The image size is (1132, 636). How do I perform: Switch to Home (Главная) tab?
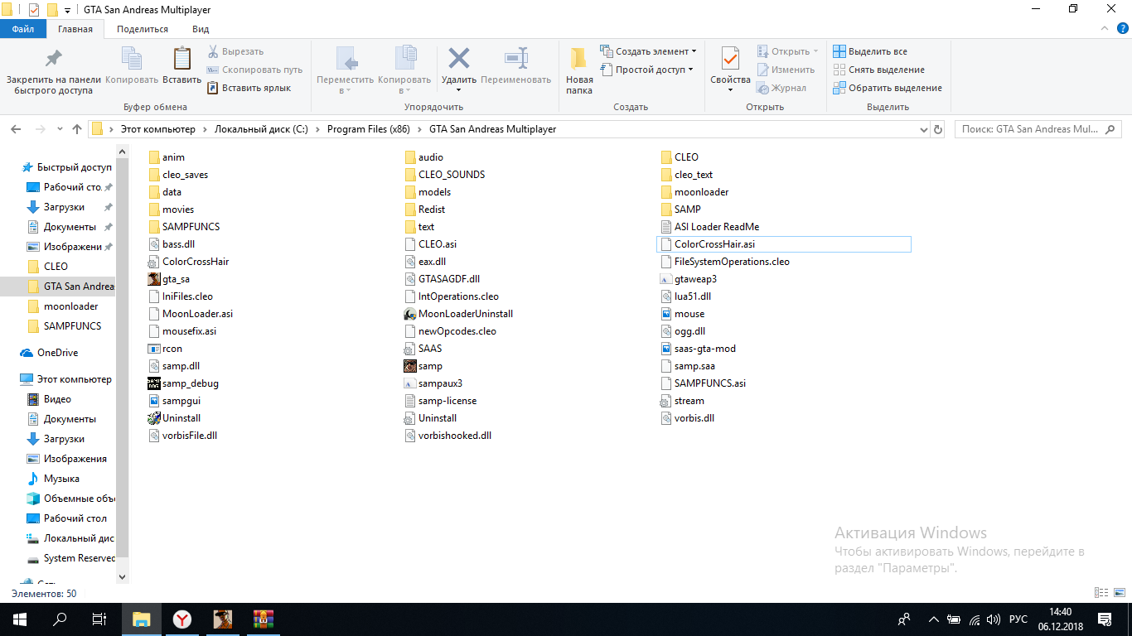click(75, 29)
